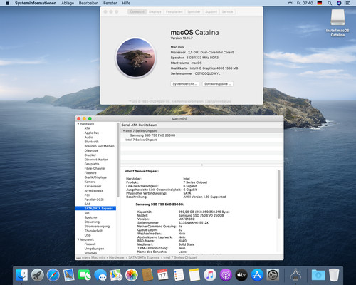Open the Lizenzvereinbarung link

[218, 101]
